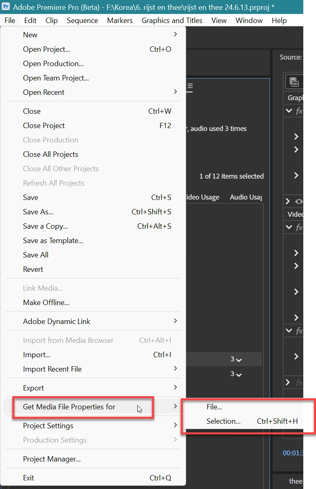Expand the New submenu
The image size is (316, 489).
93,34
